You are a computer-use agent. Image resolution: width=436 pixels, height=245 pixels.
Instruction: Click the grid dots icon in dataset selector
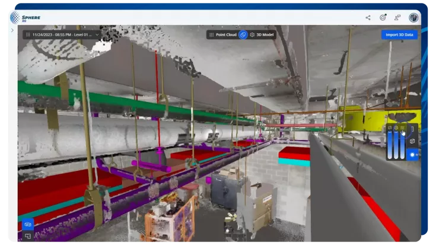point(28,35)
